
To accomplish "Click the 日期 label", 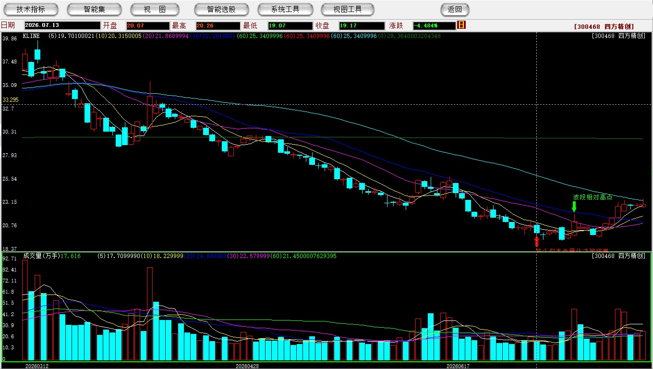I will tap(8, 25).
